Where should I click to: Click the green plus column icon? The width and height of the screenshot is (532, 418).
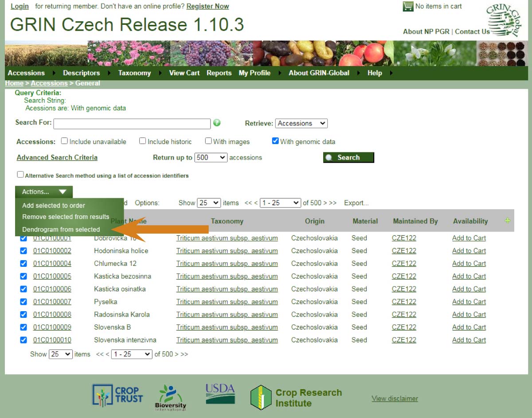tap(508, 221)
